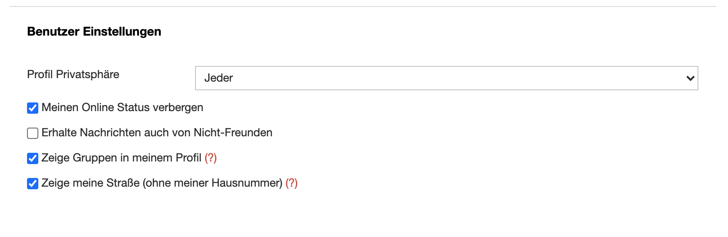Uncheck 'Zeige Gruppen in meinem Profil' checkbox

tap(33, 158)
